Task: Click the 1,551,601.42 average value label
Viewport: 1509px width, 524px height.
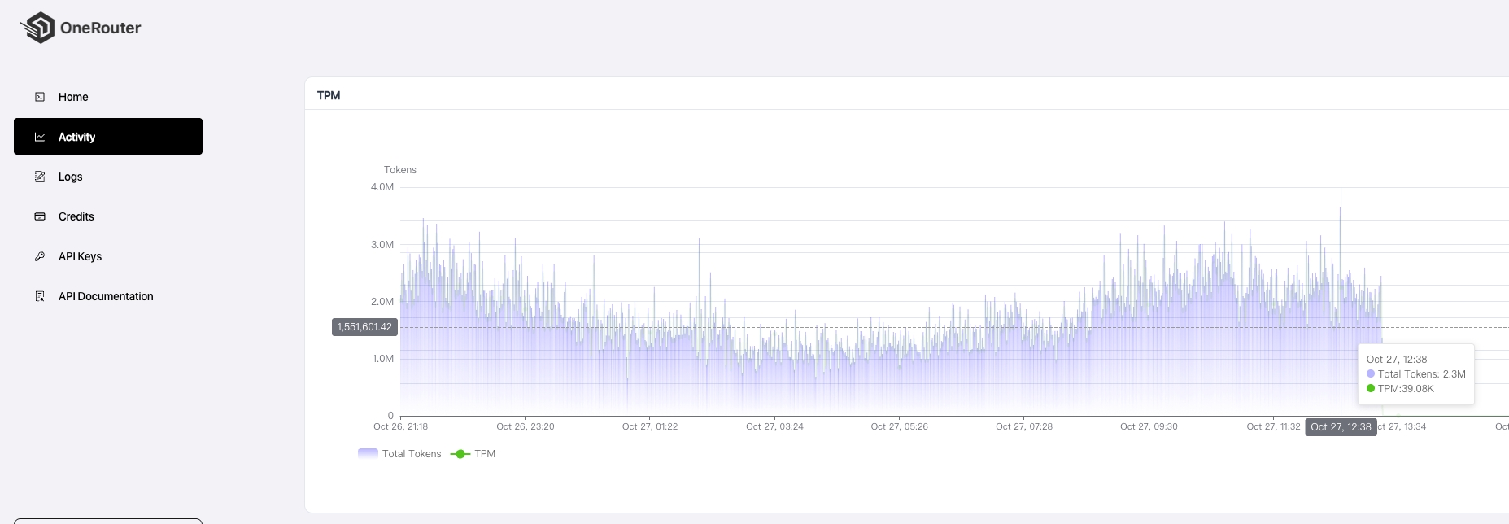Action: point(364,327)
